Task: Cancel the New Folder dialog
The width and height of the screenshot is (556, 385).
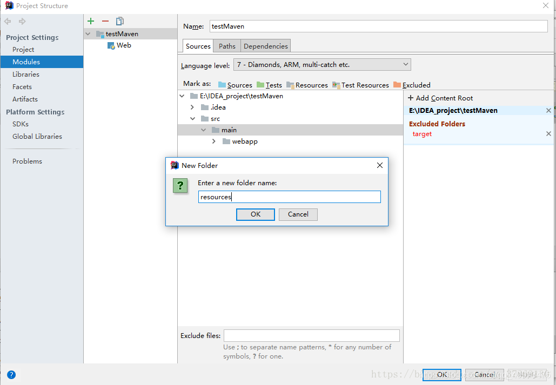Action: pos(298,214)
